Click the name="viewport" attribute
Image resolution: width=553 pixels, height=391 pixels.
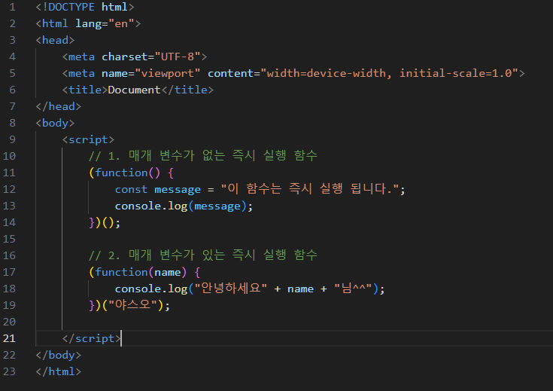point(151,74)
